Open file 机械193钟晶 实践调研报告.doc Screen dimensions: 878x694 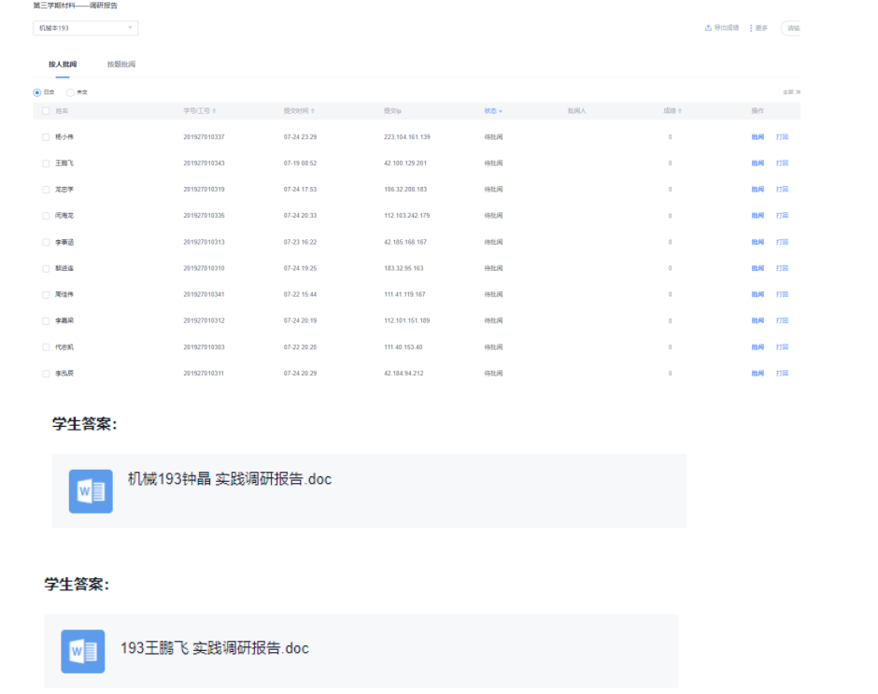pos(229,479)
